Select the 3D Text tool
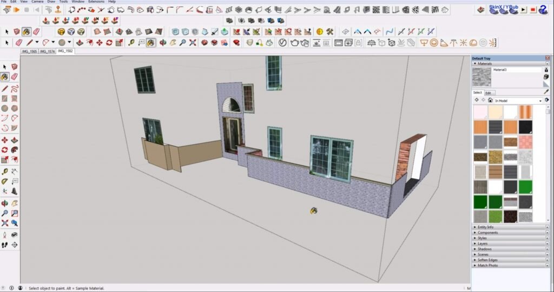The height and width of the screenshot is (292, 554). pyautogui.click(x=15, y=191)
